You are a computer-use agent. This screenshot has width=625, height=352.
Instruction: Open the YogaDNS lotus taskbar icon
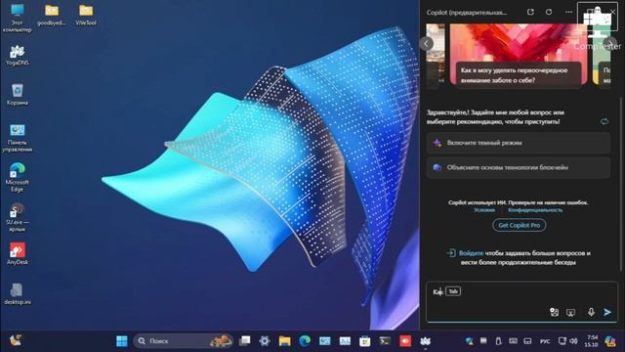coord(425,341)
